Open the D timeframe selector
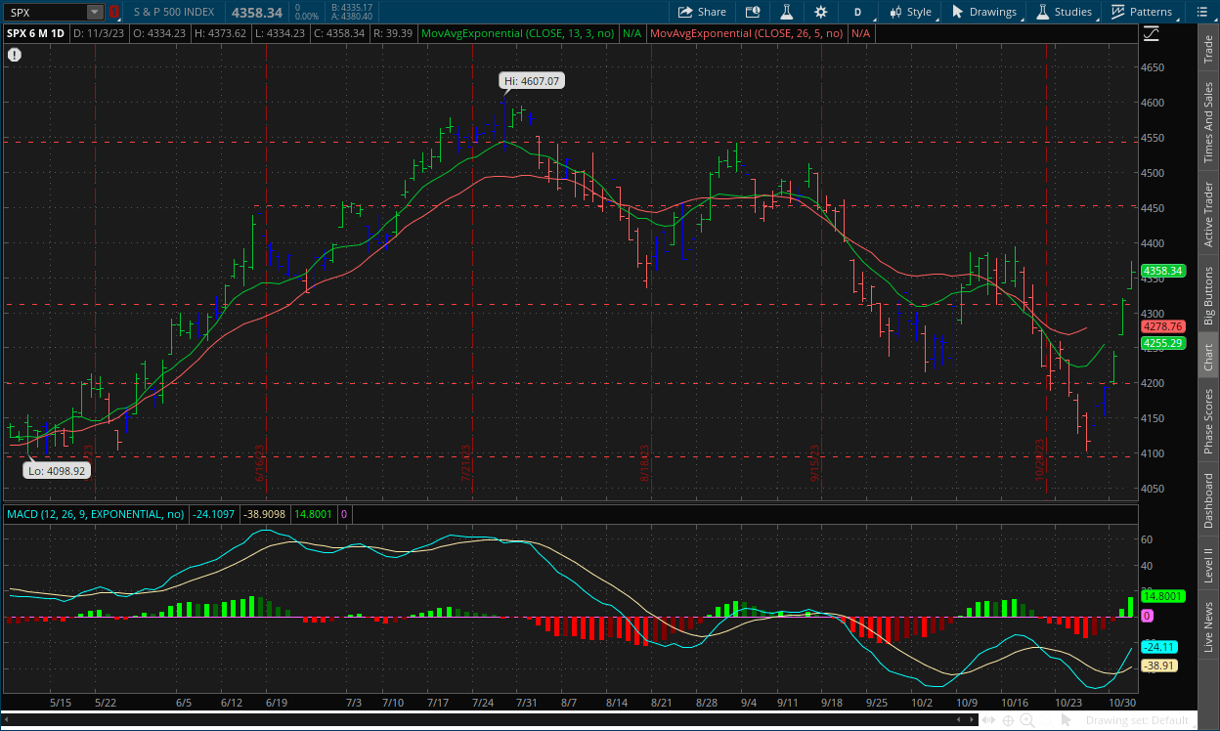1220x731 pixels. click(x=857, y=12)
